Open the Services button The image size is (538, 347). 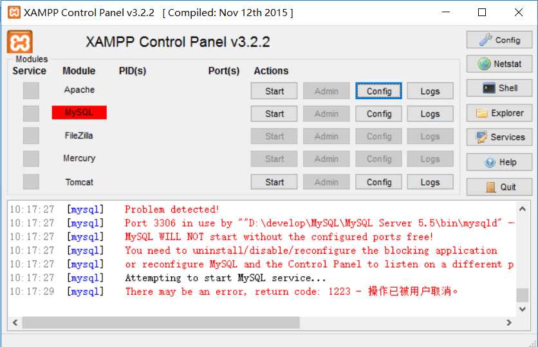tap(499, 137)
